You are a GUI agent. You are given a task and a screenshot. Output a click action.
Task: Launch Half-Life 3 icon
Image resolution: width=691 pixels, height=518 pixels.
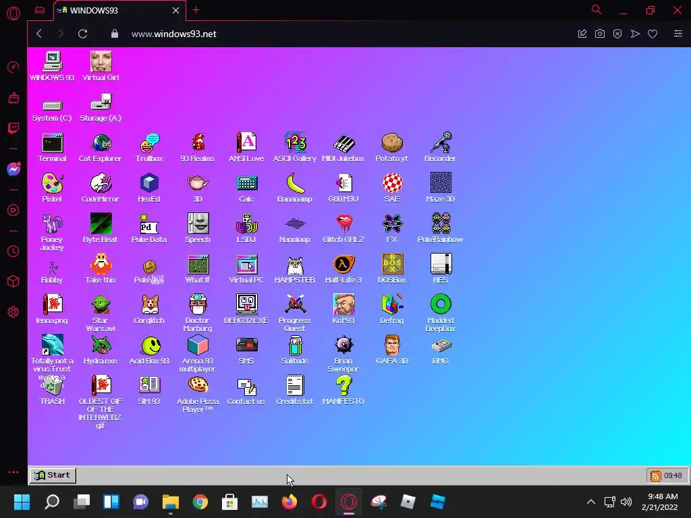click(x=343, y=269)
